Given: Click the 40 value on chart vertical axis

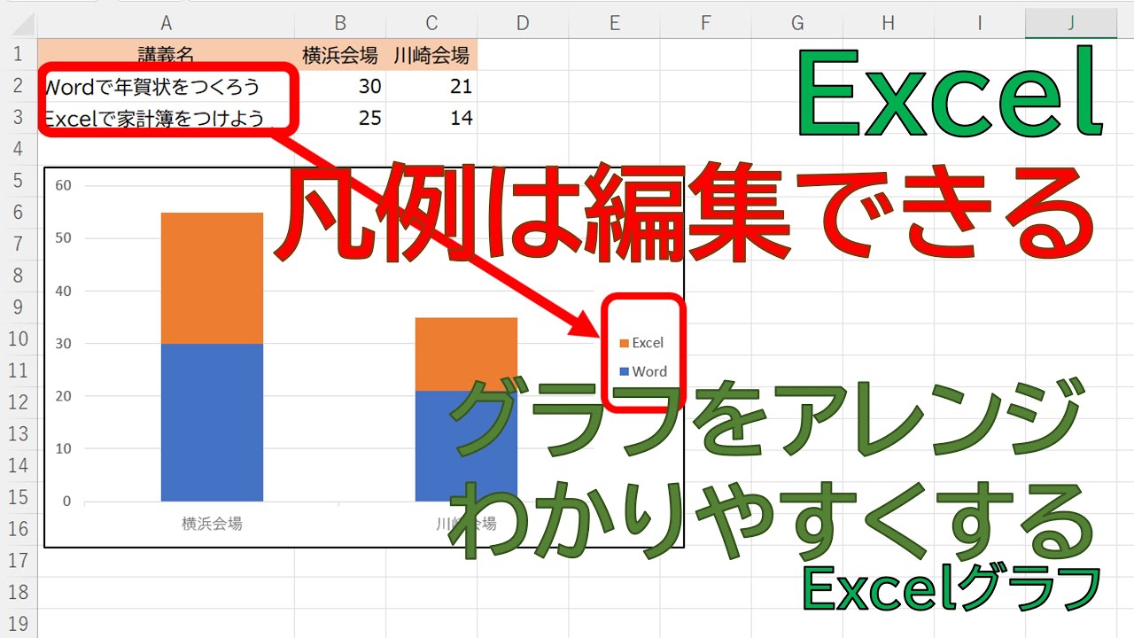Looking at the screenshot, I should [63, 291].
